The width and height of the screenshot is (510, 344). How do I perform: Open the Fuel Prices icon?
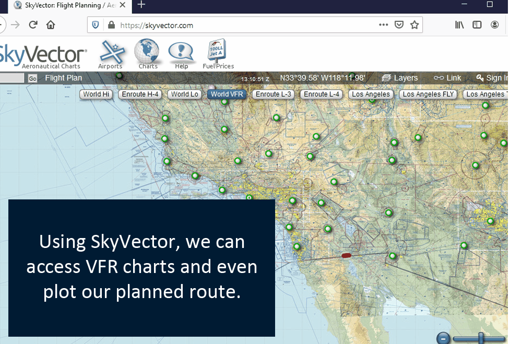point(218,54)
